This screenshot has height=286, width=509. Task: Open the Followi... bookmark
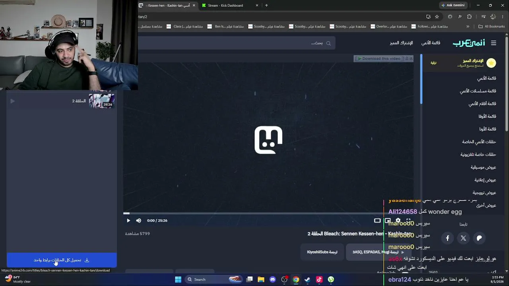coord(430,27)
